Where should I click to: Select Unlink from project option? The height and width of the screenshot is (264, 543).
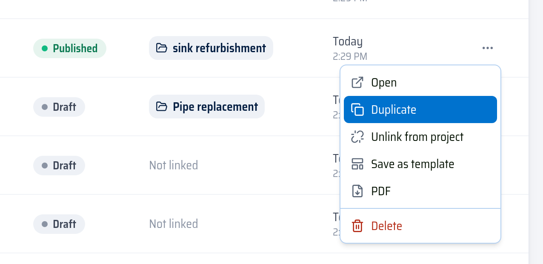point(420,137)
